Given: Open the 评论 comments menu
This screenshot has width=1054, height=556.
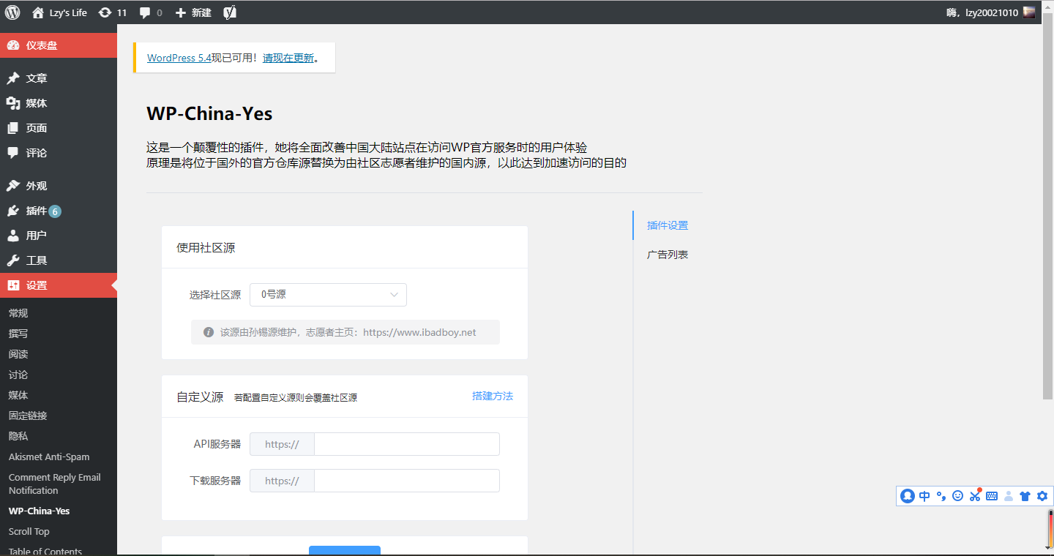Looking at the screenshot, I should pyautogui.click(x=59, y=153).
